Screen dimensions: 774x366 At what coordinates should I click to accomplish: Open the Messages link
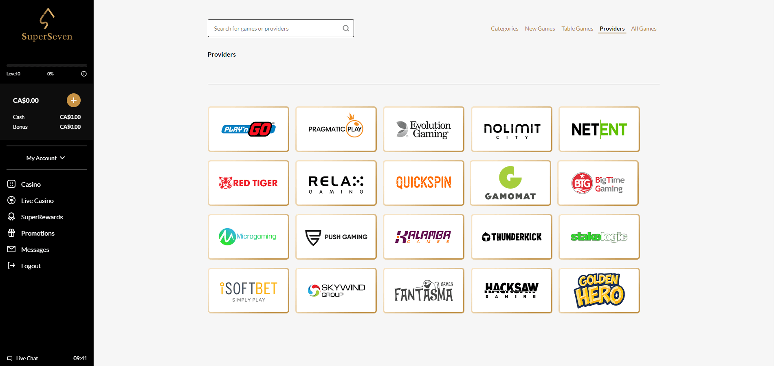35,249
